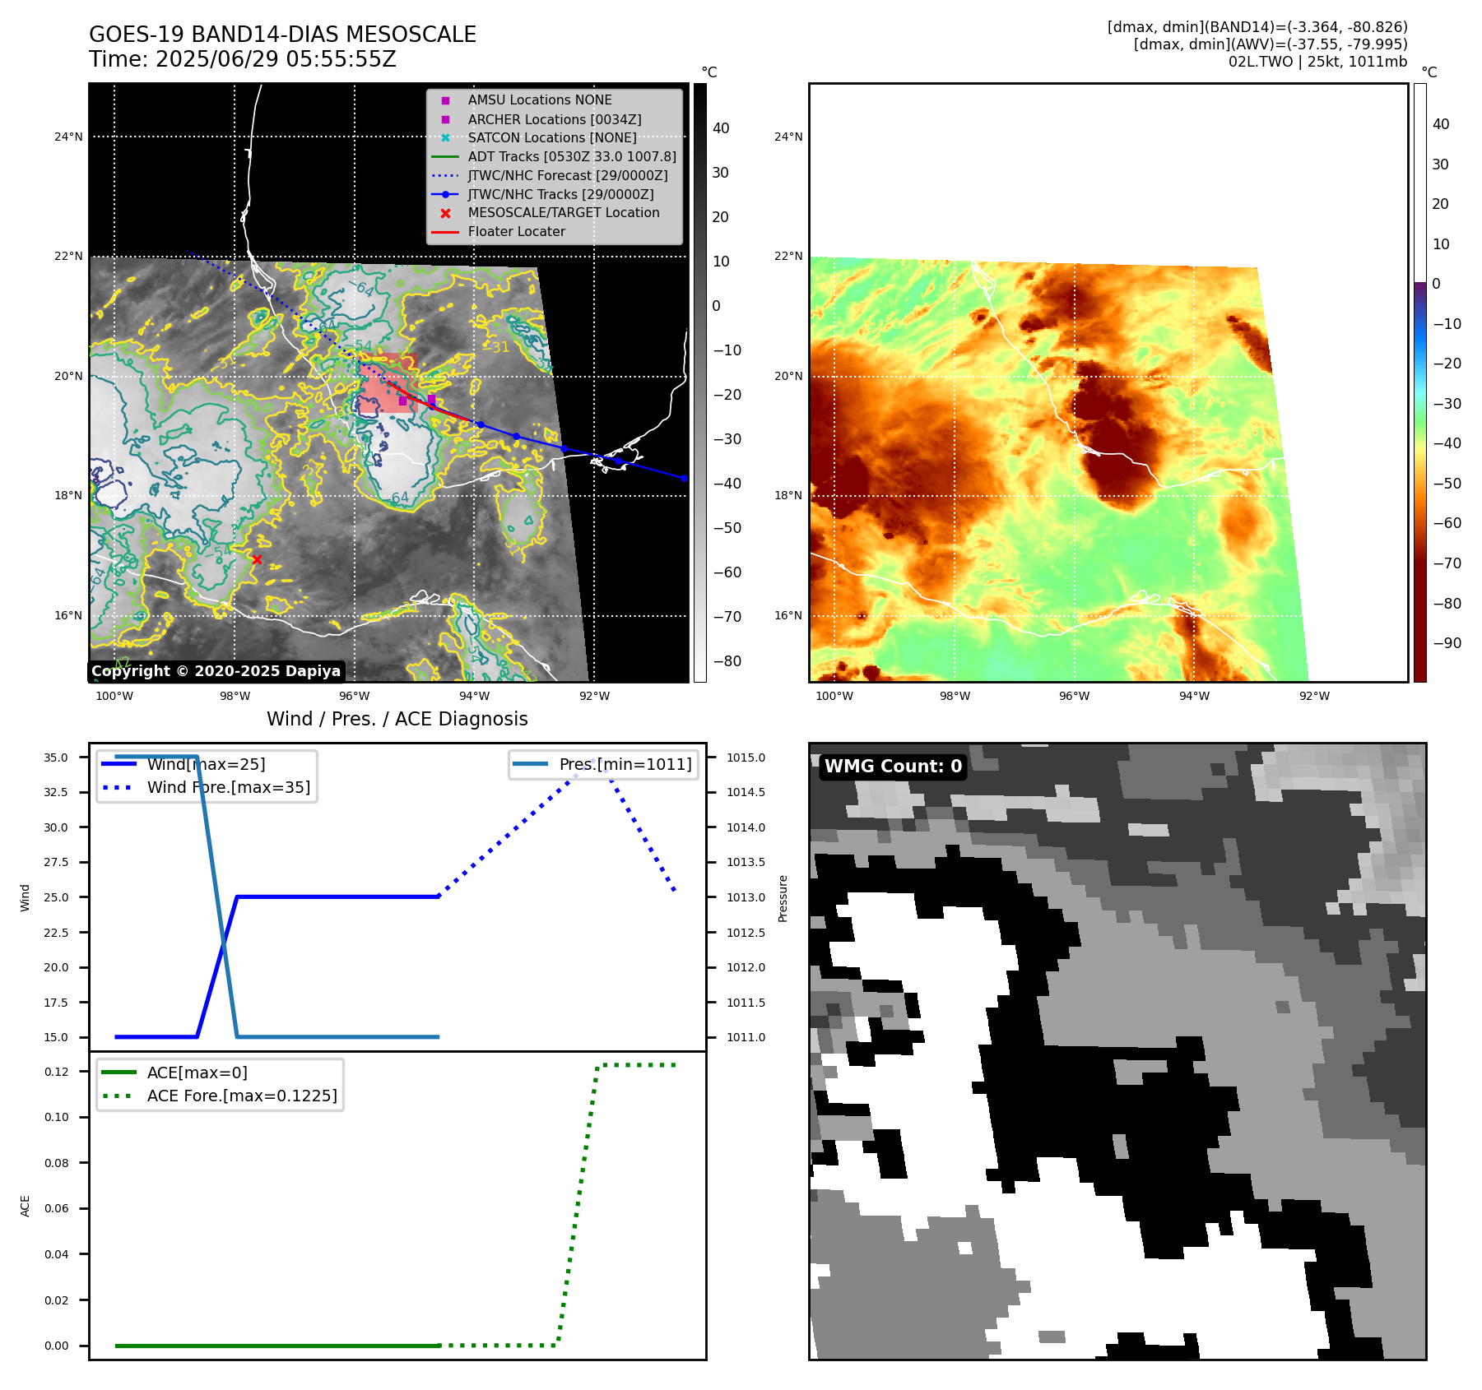Click the ACE Fore.[max=0.1225] legend entry
This screenshot has width=1482, height=1390.
(219, 1096)
